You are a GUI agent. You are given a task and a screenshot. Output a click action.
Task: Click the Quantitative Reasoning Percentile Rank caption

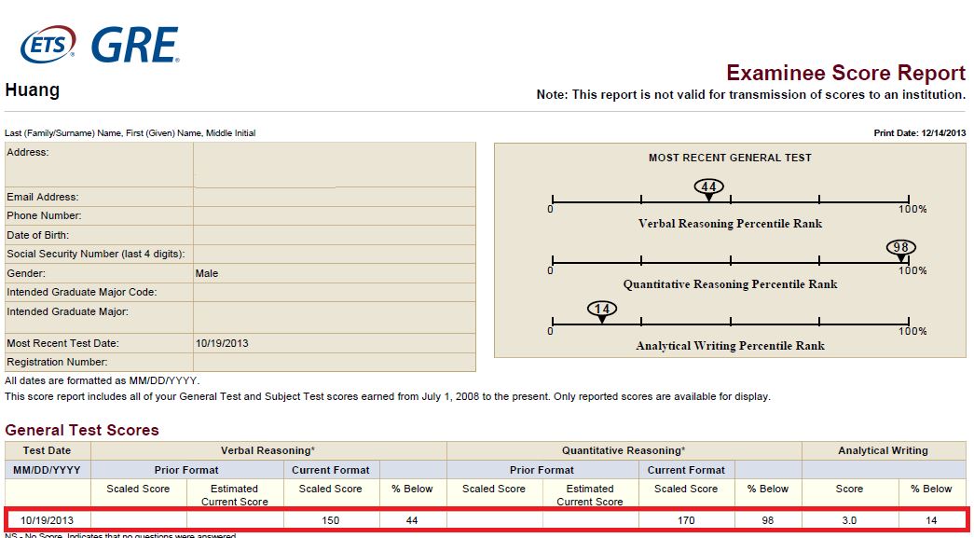[730, 283]
